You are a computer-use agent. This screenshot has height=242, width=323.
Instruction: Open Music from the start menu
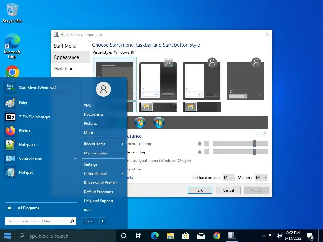[x=89, y=133]
